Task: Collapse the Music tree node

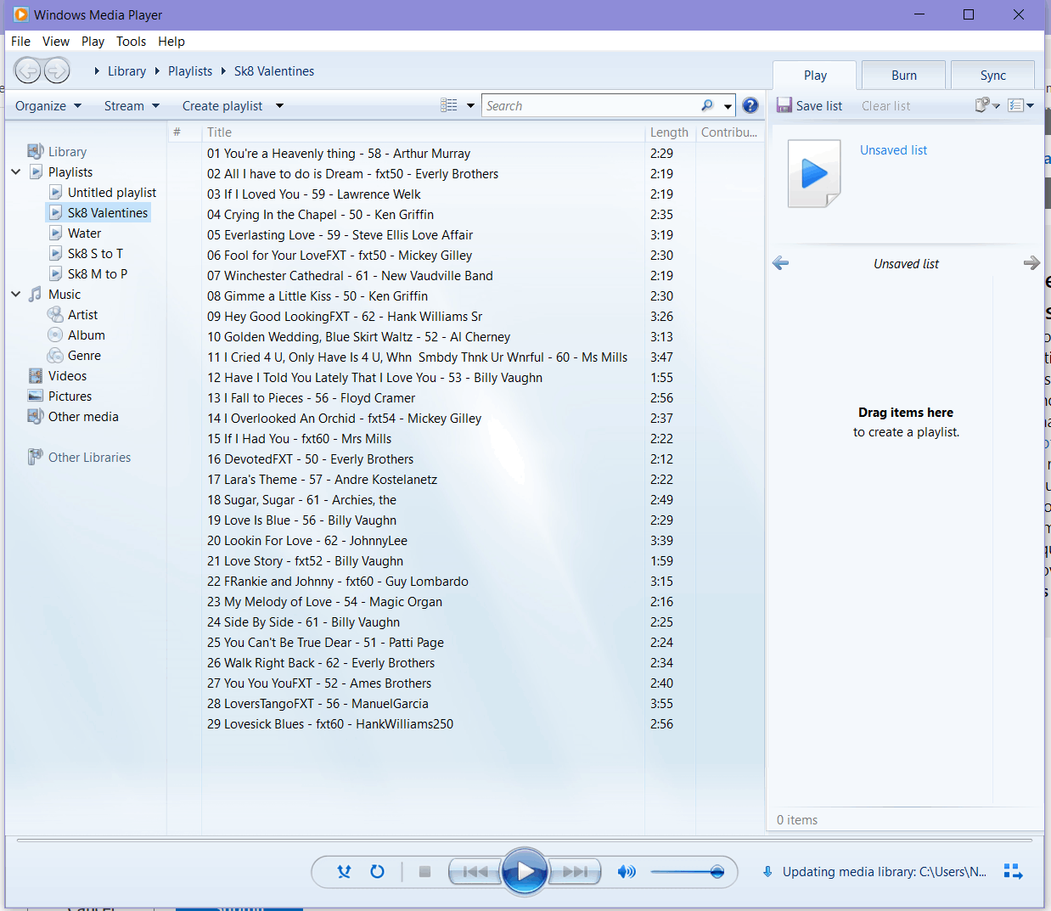Action: pos(16,294)
